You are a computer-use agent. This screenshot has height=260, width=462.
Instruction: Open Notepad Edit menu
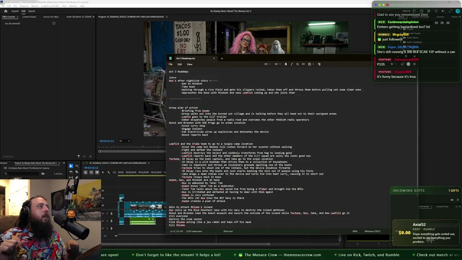tap(179, 64)
